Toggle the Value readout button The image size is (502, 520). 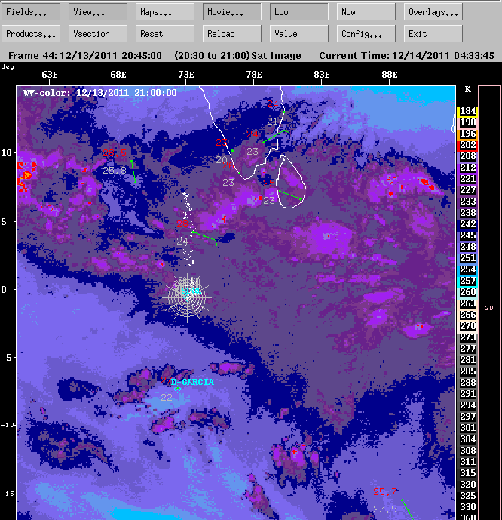(299, 34)
